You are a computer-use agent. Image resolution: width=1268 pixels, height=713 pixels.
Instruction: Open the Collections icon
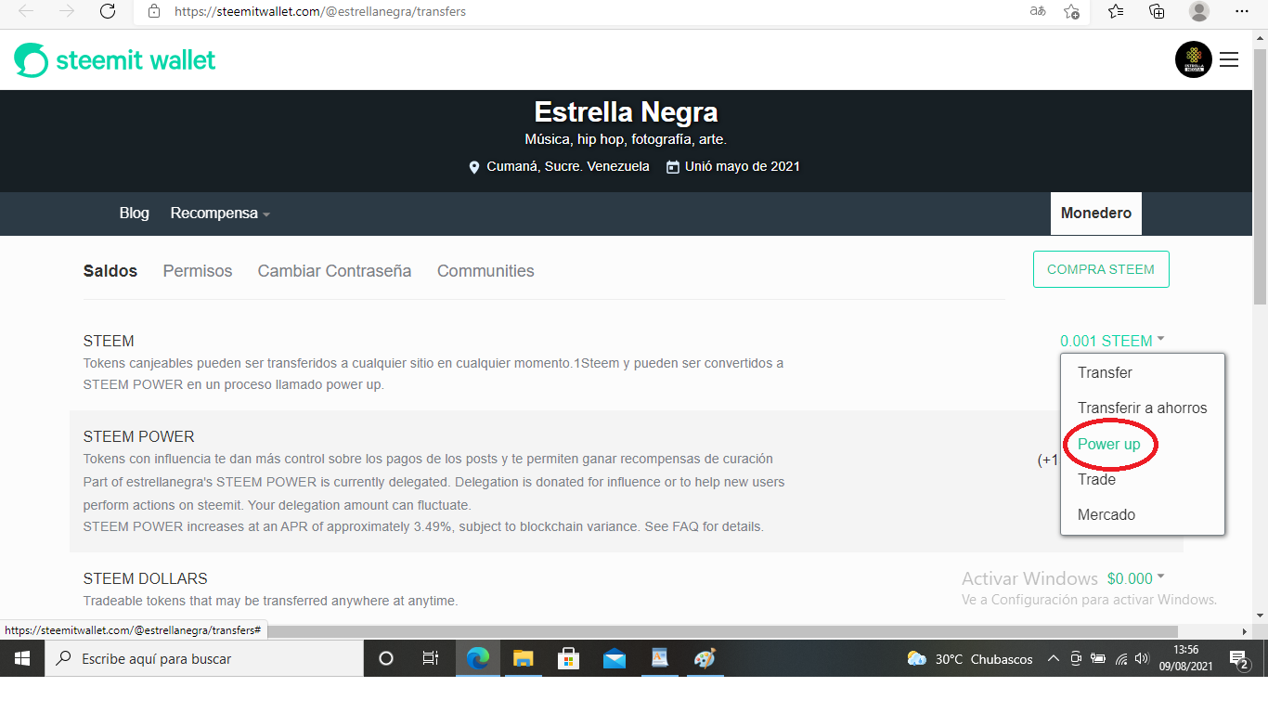point(1157,11)
